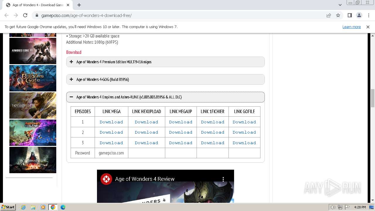This screenshot has height=211, width=375.
Task: Open Windows Media Player from taskbar
Action: click(43, 207)
